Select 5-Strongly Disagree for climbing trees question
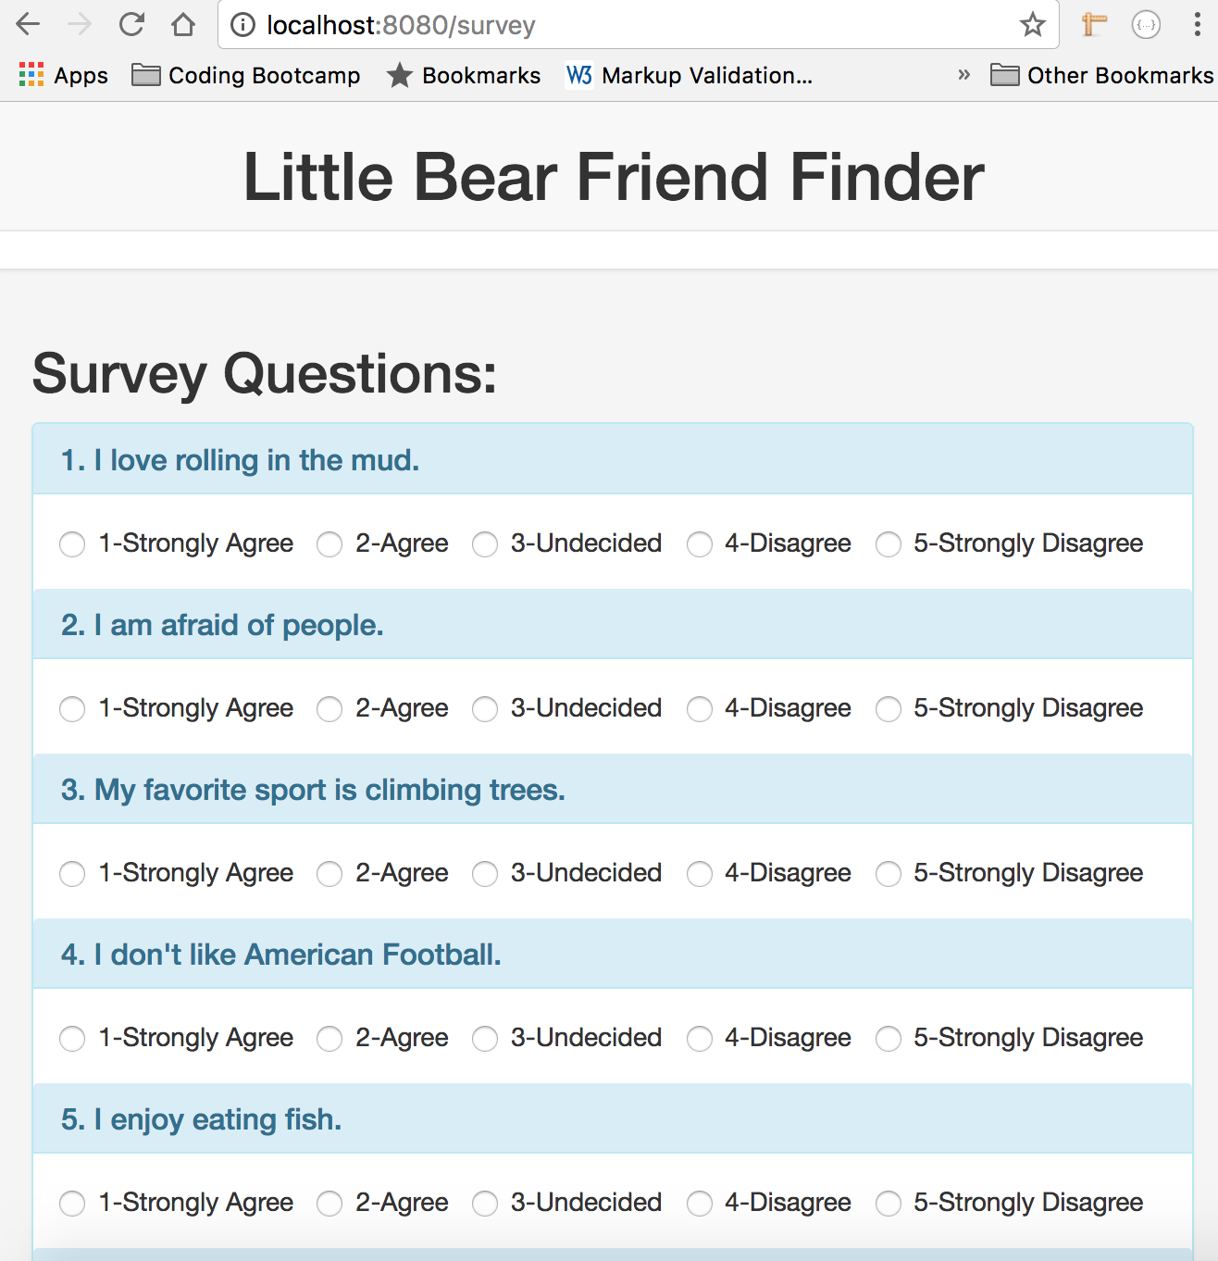Screen dimensions: 1218x1261 (x=889, y=874)
